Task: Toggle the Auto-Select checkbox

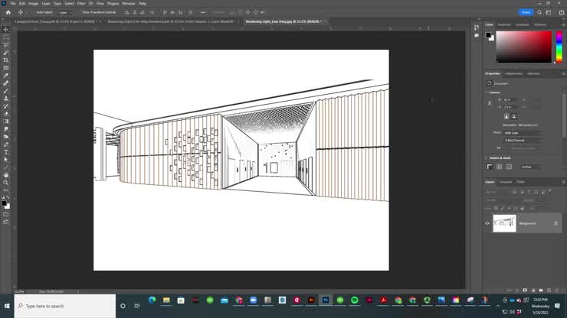Action: click(x=34, y=12)
